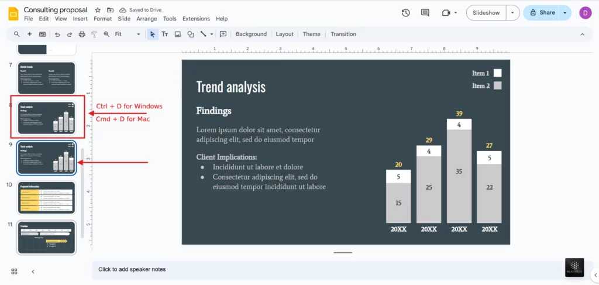Image resolution: width=599 pixels, height=285 pixels.
Task: Expand the Share options dropdown arrow
Action: [x=565, y=13]
